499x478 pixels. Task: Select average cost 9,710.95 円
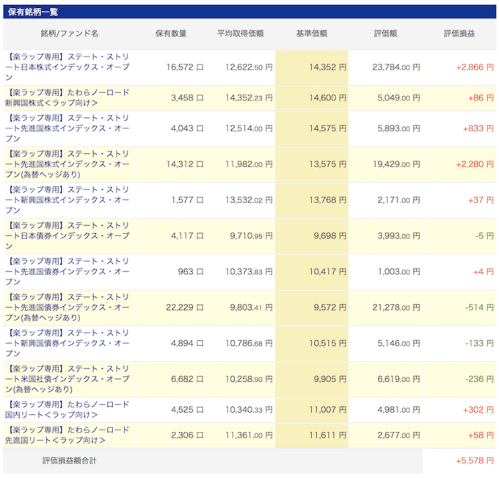pyautogui.click(x=251, y=235)
